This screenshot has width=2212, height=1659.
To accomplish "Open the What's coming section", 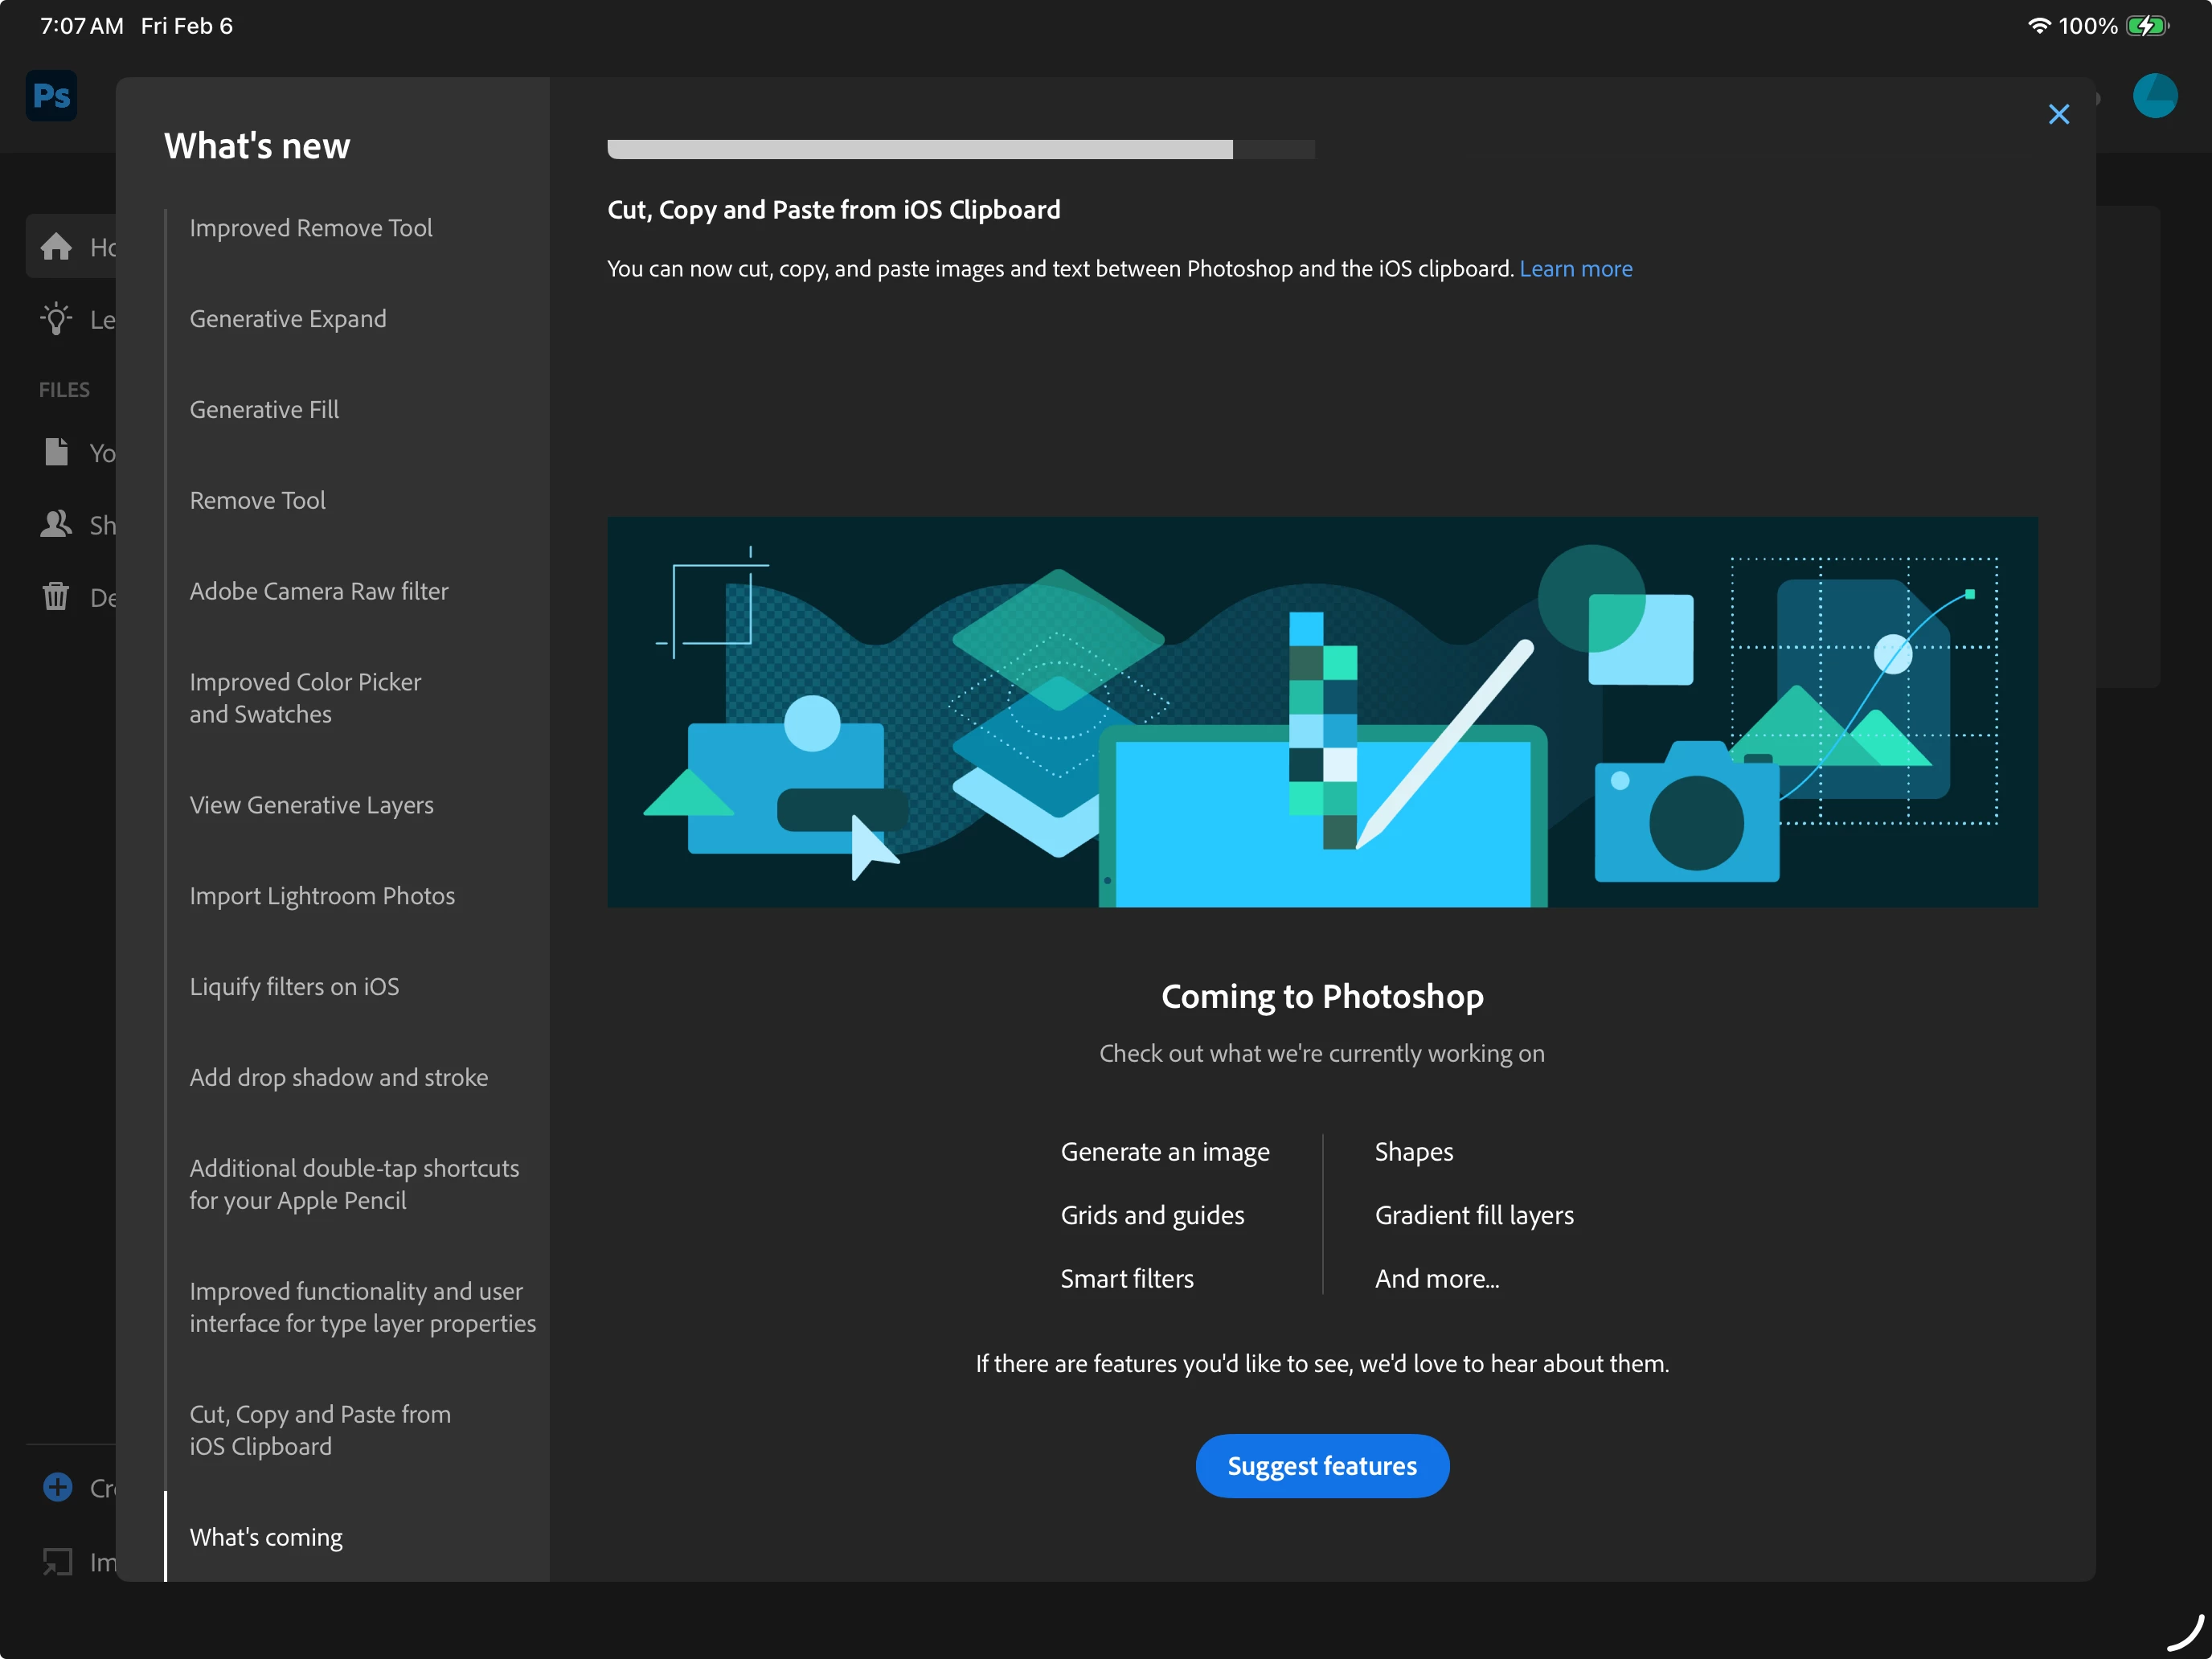I will pyautogui.click(x=266, y=1536).
